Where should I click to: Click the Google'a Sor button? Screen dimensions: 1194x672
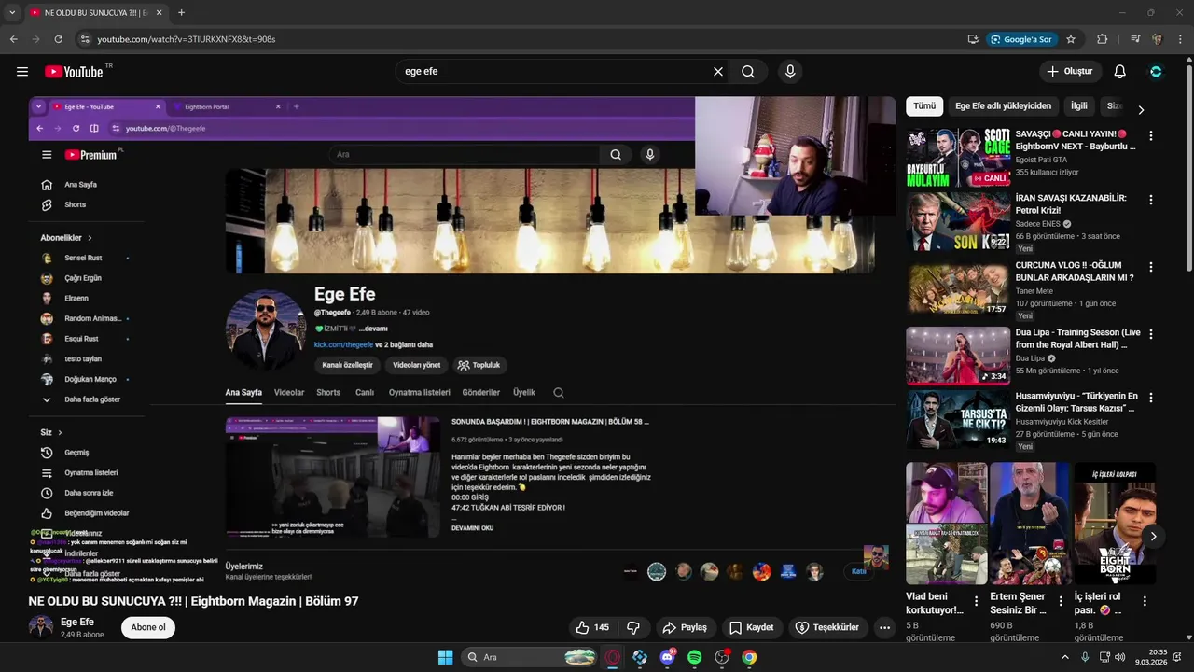tap(1021, 39)
